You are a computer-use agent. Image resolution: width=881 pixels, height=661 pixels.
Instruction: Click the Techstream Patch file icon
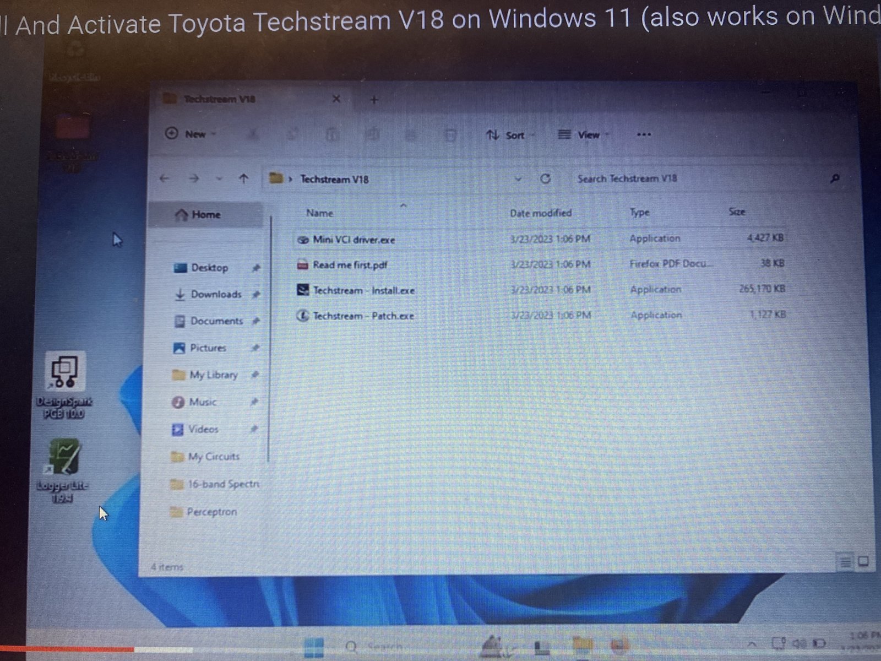(x=302, y=316)
